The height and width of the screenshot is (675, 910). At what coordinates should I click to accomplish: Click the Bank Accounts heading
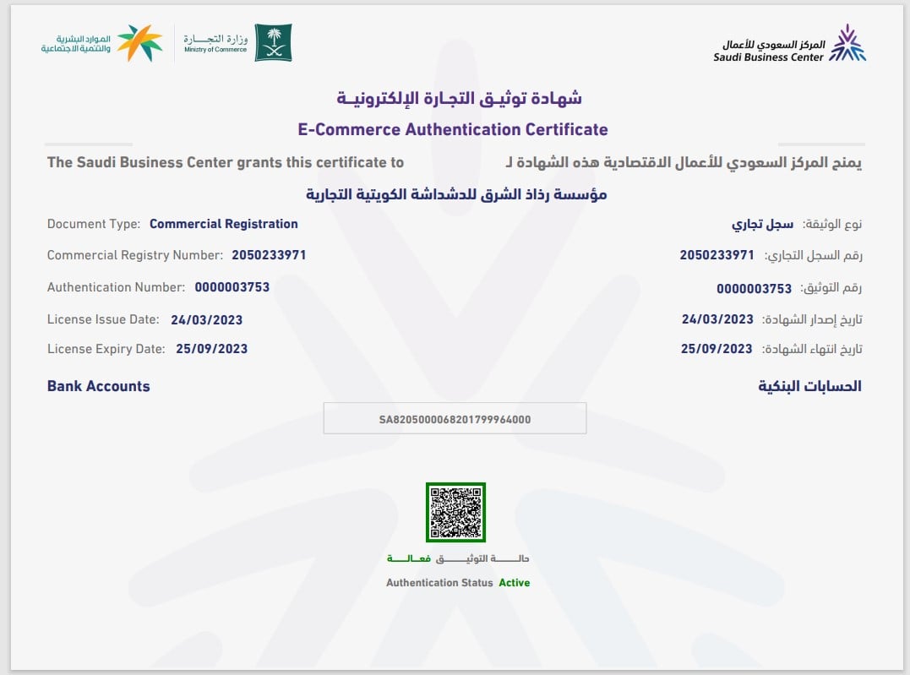[98, 386]
